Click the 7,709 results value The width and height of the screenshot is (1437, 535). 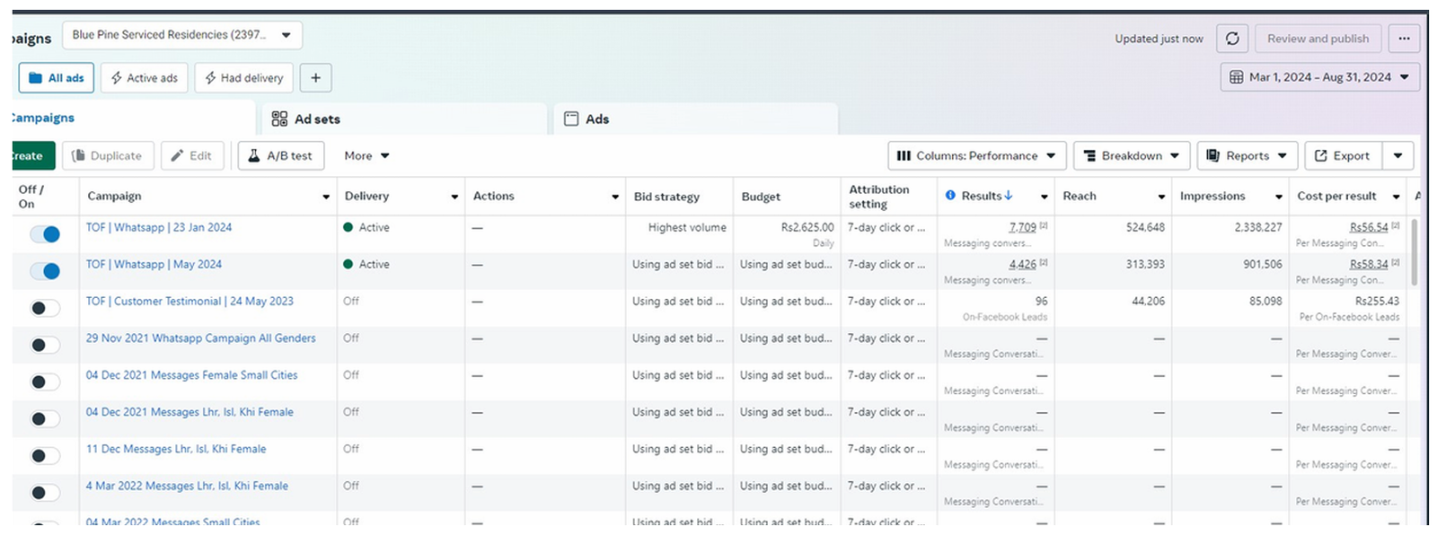point(1022,227)
